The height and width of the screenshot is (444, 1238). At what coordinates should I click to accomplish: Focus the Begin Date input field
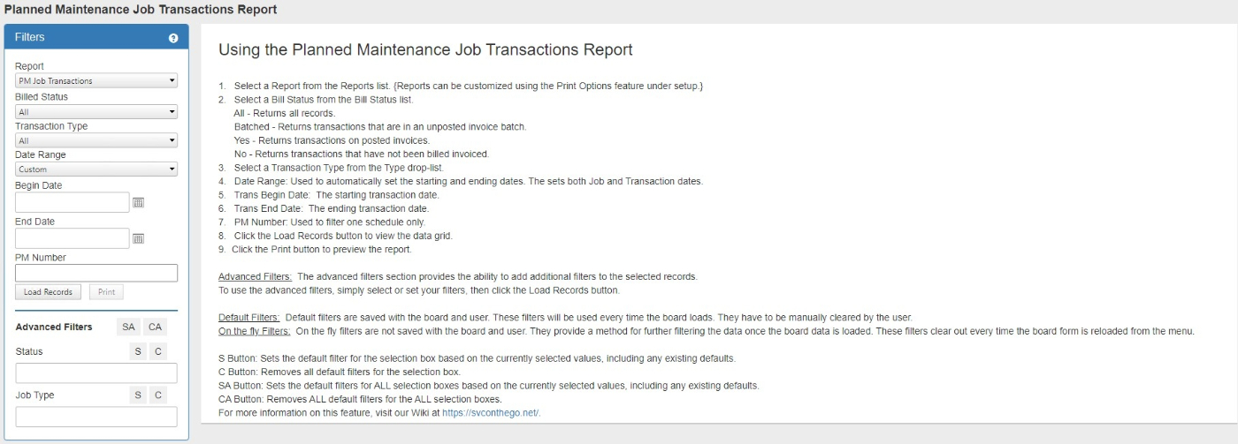(x=73, y=202)
